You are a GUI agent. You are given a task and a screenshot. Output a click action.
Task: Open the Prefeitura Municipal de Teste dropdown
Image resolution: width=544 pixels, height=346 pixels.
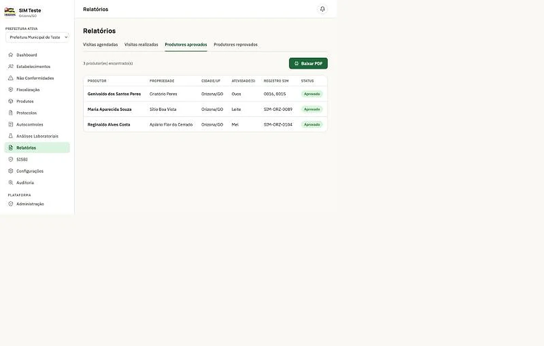(x=37, y=37)
